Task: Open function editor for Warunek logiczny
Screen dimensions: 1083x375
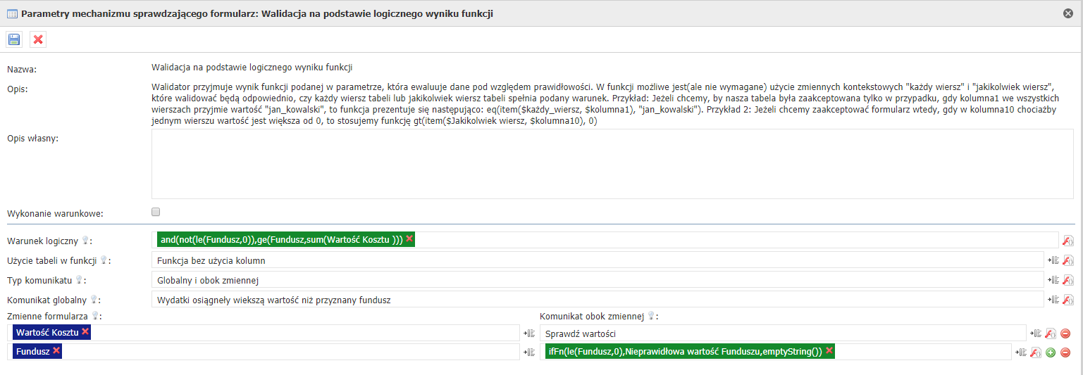Action: point(1067,241)
